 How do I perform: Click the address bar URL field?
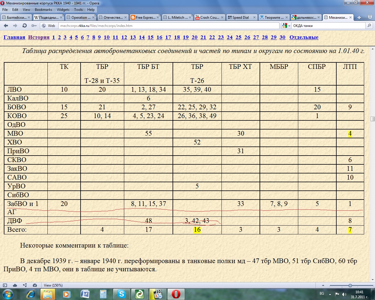[x=168, y=26]
